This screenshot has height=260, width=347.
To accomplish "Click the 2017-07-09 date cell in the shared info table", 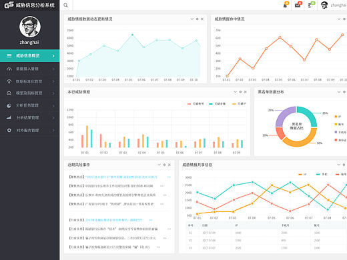I will click(209, 233).
